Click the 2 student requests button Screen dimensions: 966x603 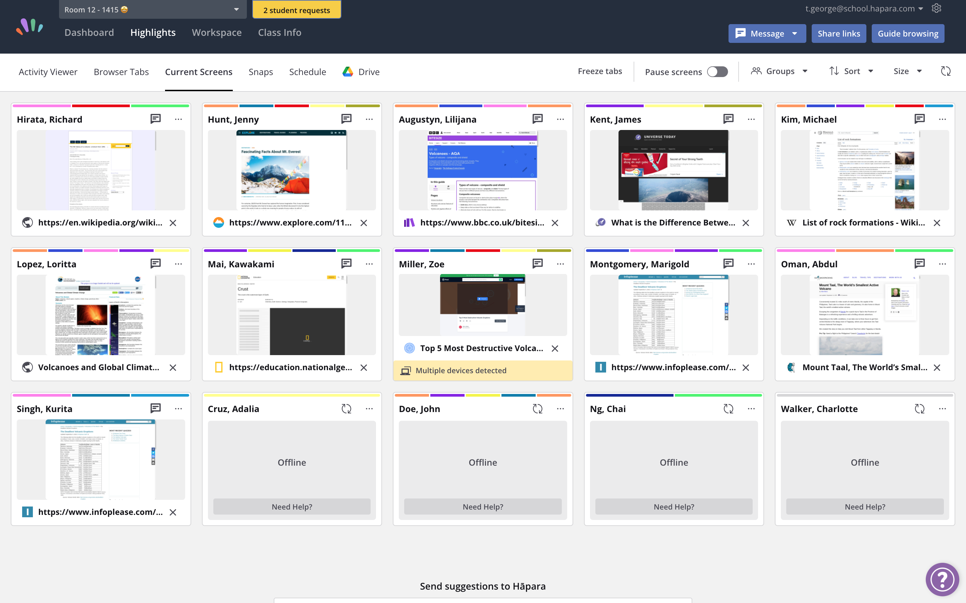[297, 10]
